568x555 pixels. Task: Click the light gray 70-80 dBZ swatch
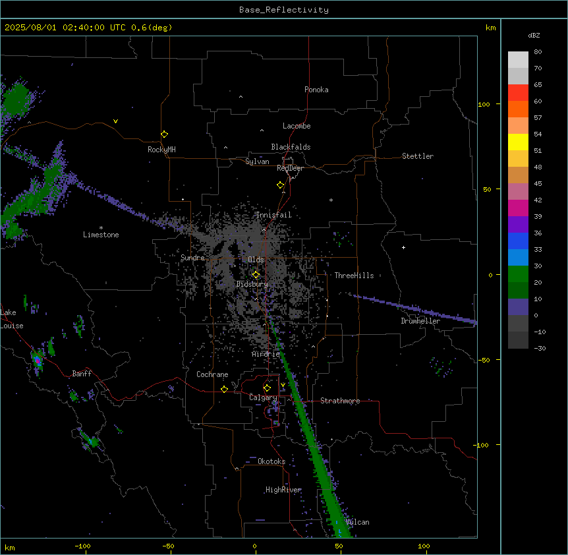click(518, 60)
